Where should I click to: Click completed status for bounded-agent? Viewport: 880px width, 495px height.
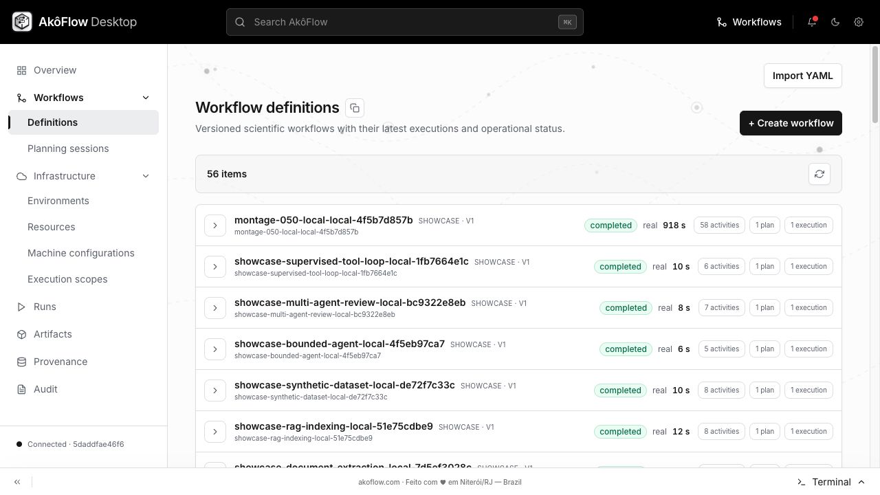tap(626, 349)
